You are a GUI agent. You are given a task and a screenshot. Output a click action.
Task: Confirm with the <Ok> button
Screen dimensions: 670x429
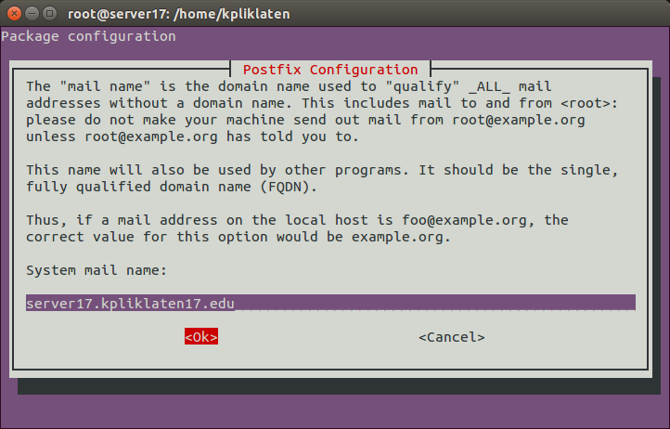(x=201, y=337)
